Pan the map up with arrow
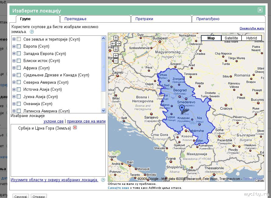Screen dimensions: 271x198 (x=116, y=38)
